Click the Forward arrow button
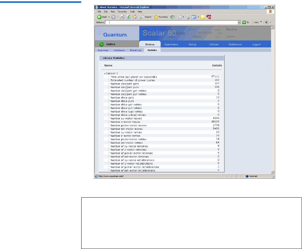 click(113, 17)
